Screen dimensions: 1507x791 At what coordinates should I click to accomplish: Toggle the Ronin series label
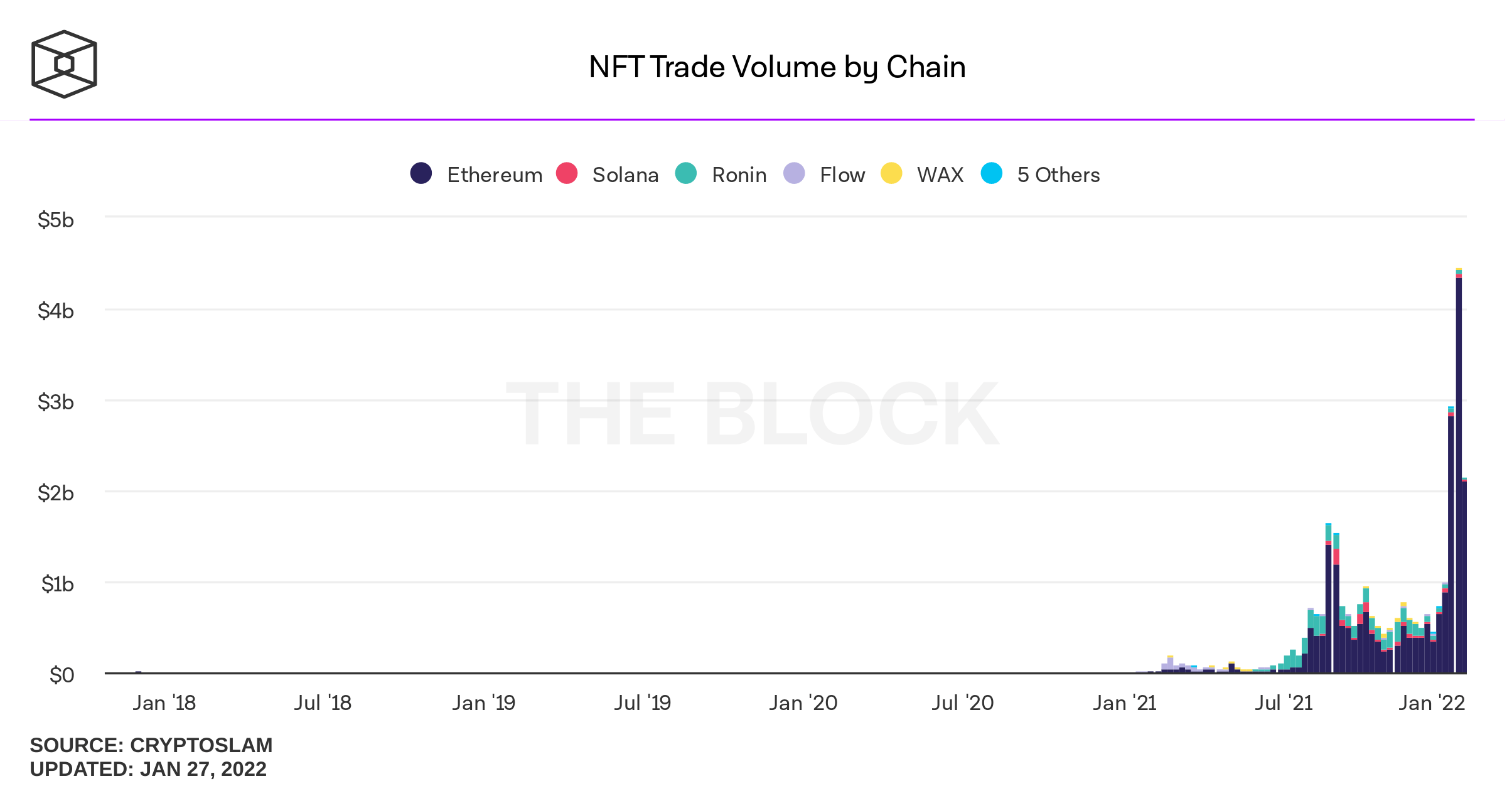(739, 175)
